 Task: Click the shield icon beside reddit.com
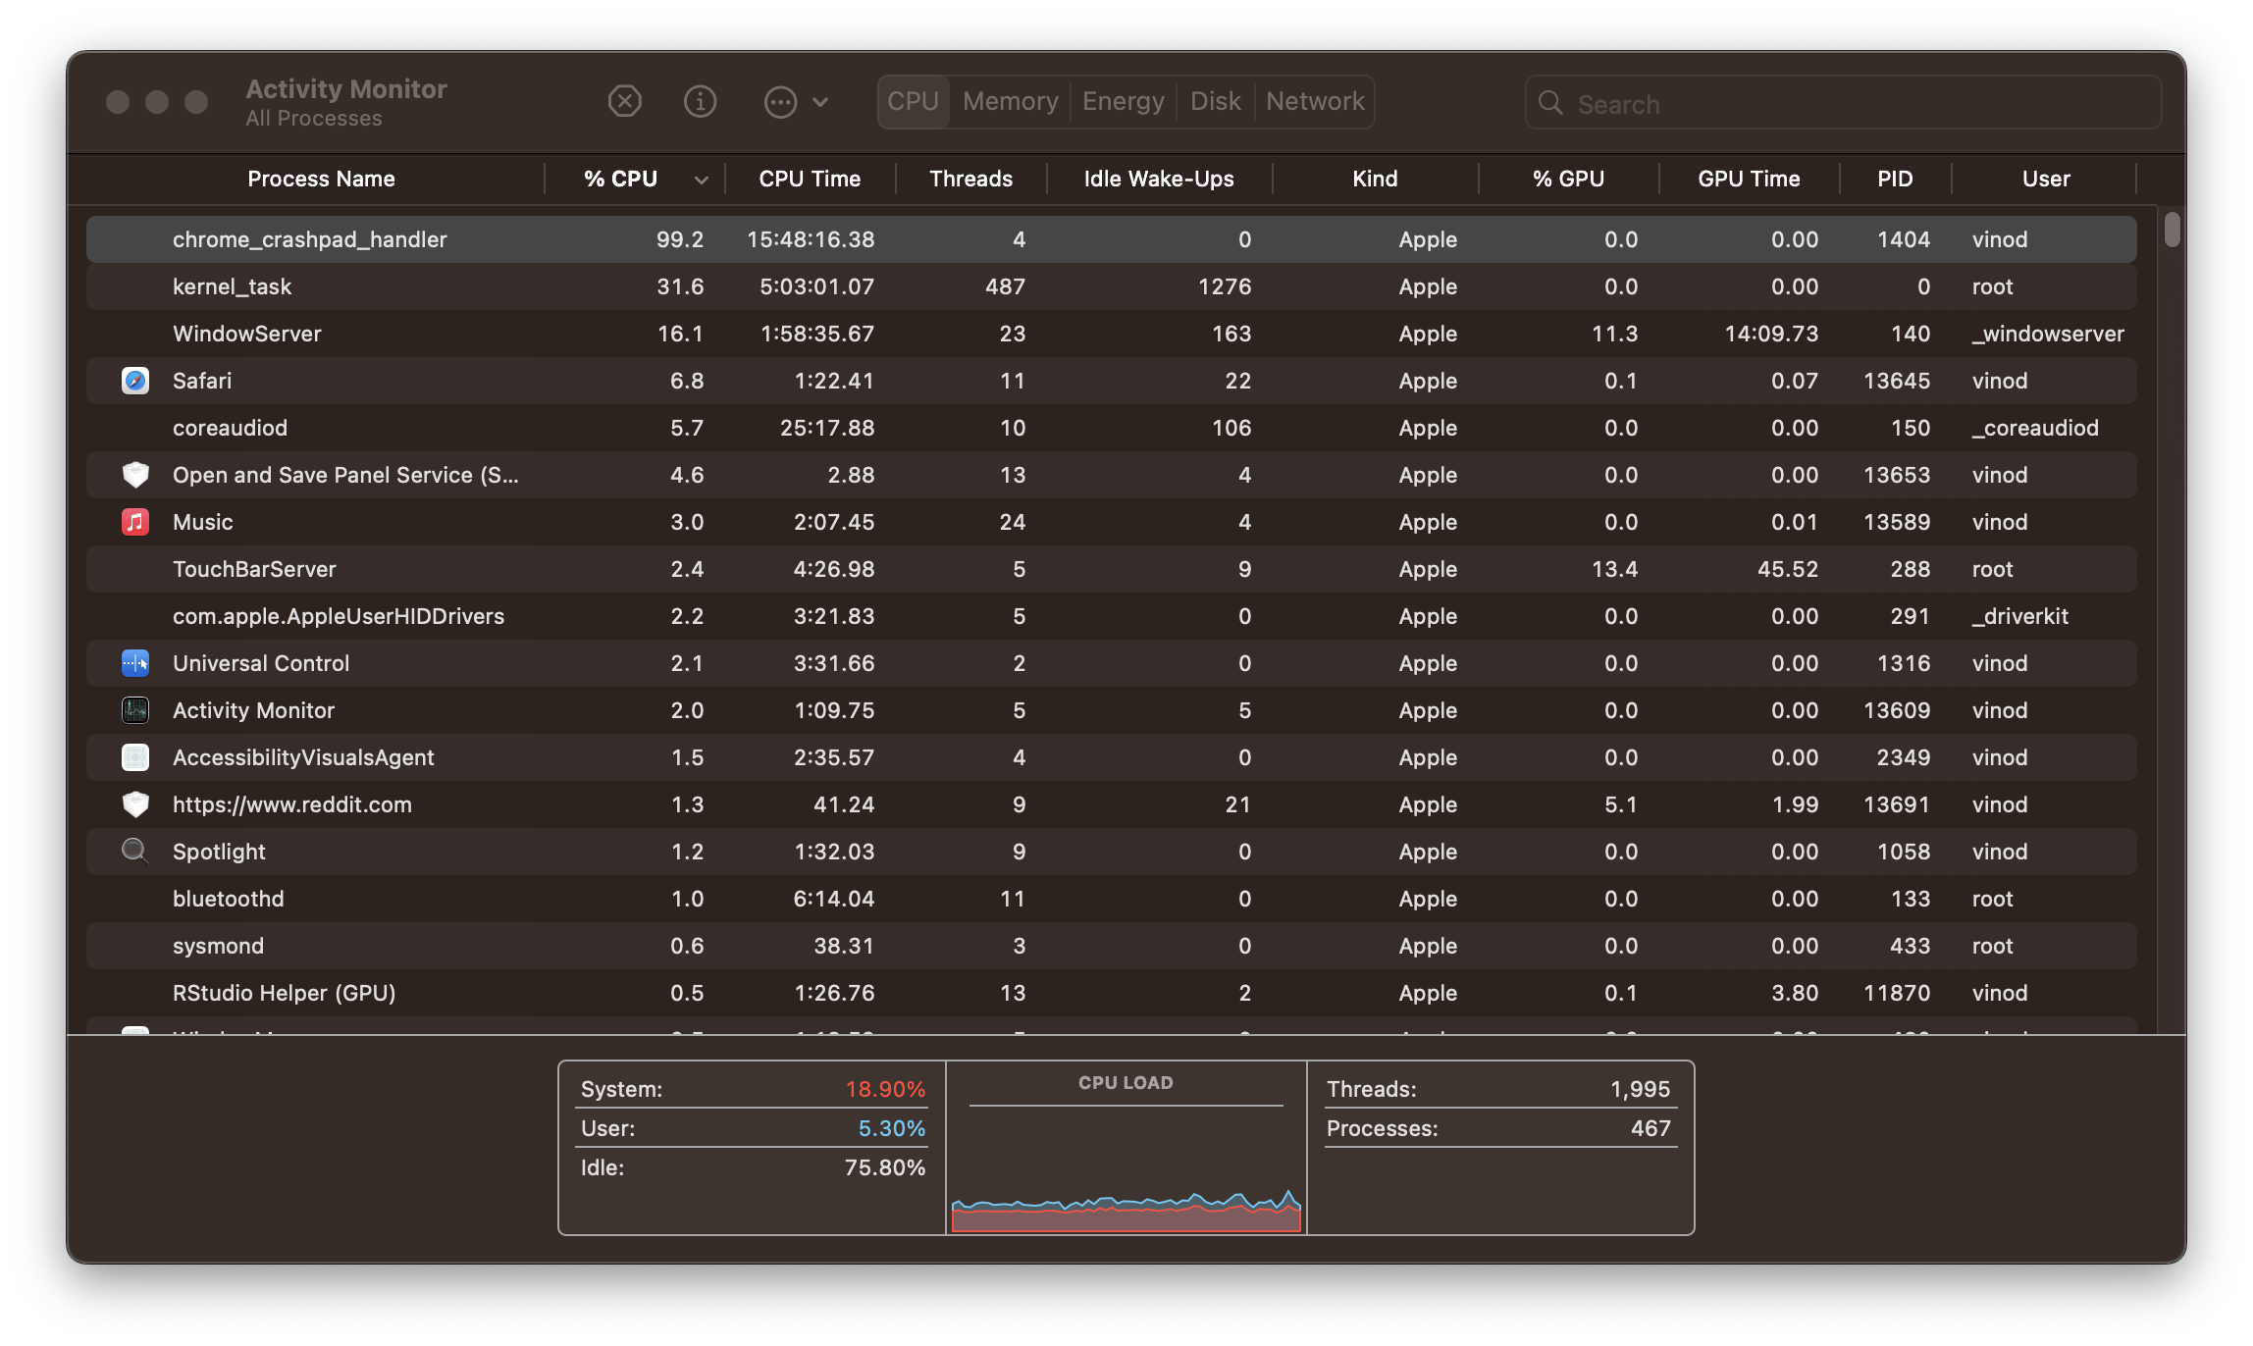[x=135, y=804]
